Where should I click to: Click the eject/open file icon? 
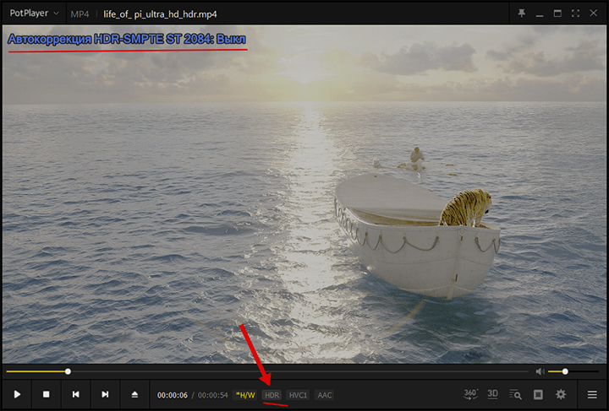coord(134,394)
